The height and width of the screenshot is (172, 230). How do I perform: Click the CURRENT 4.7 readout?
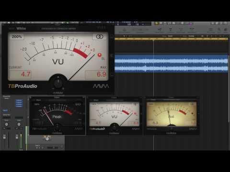point(21,74)
